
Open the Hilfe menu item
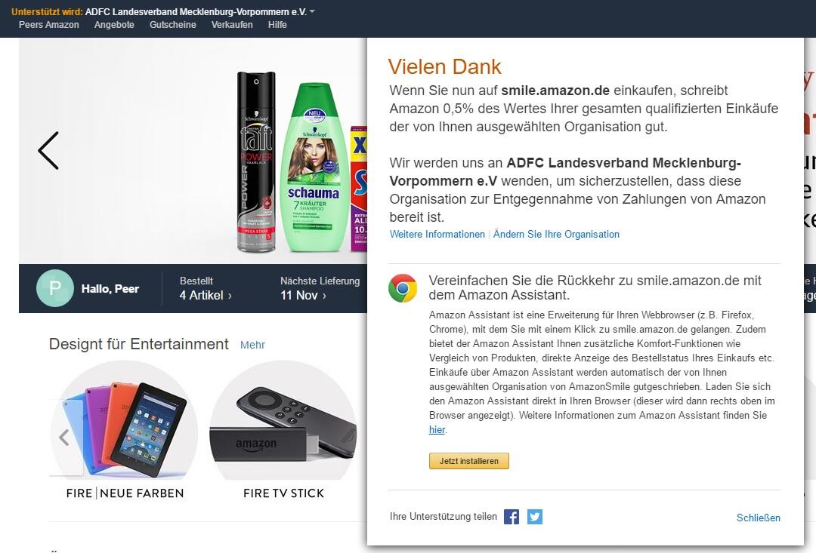point(277,24)
